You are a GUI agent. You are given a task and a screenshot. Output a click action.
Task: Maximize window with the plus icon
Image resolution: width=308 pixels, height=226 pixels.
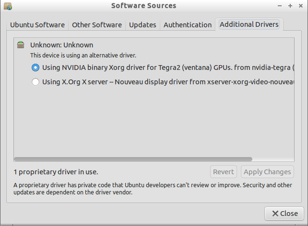coord(290,6)
